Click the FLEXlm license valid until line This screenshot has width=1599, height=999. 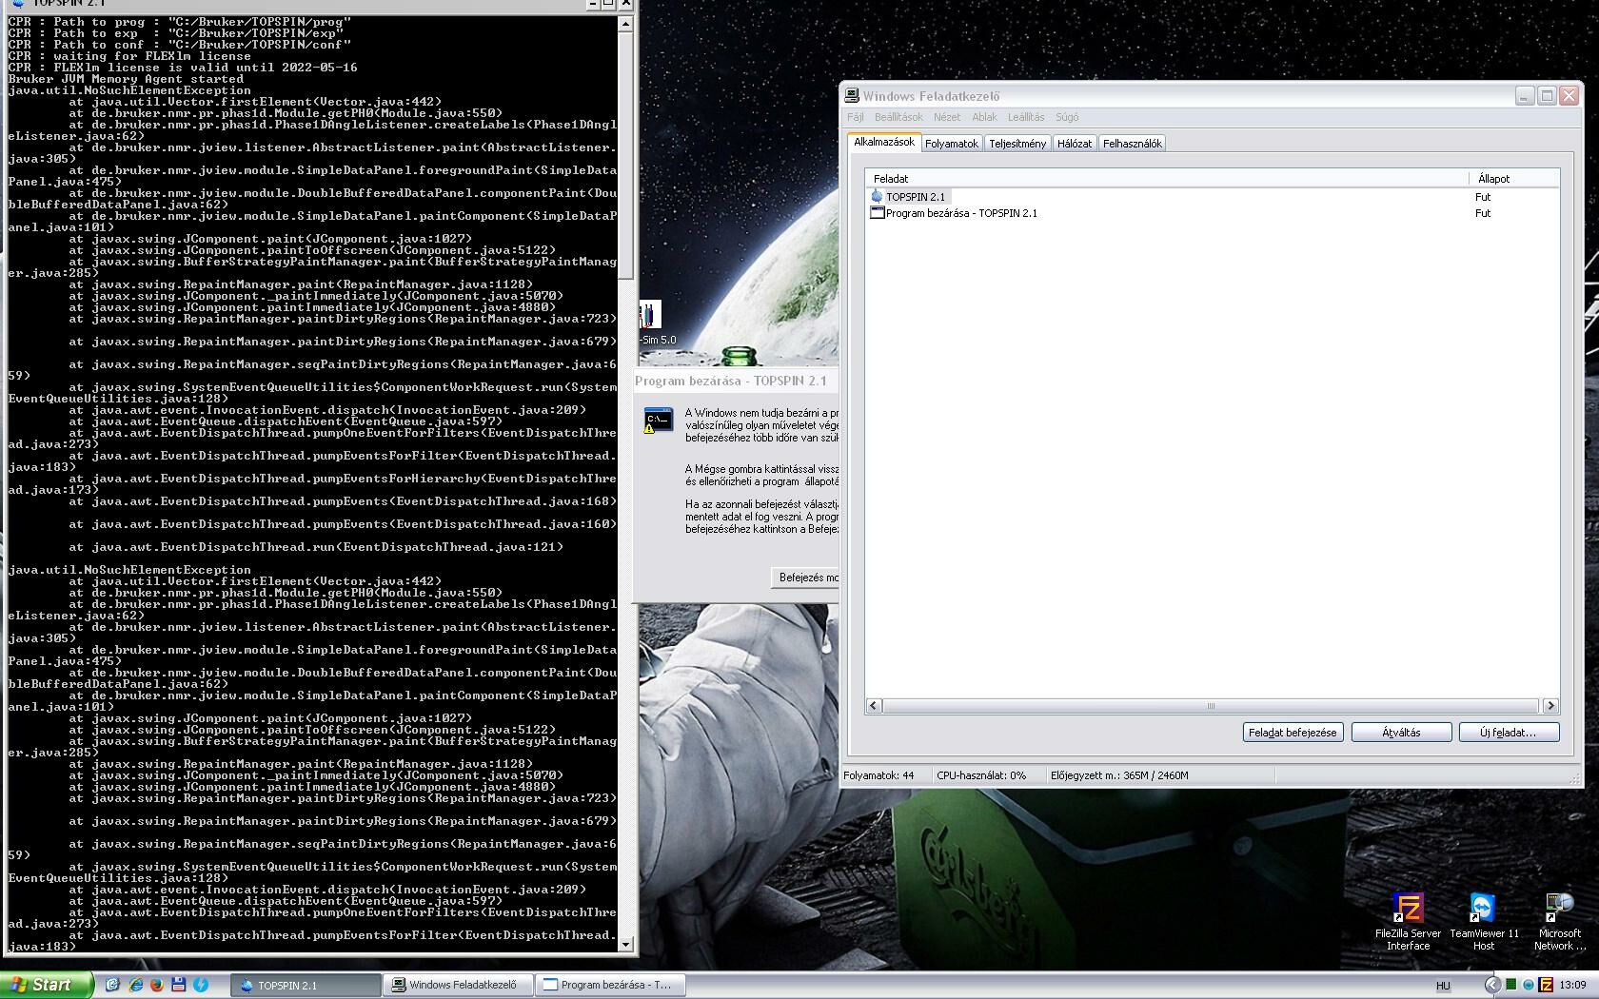tap(183, 68)
